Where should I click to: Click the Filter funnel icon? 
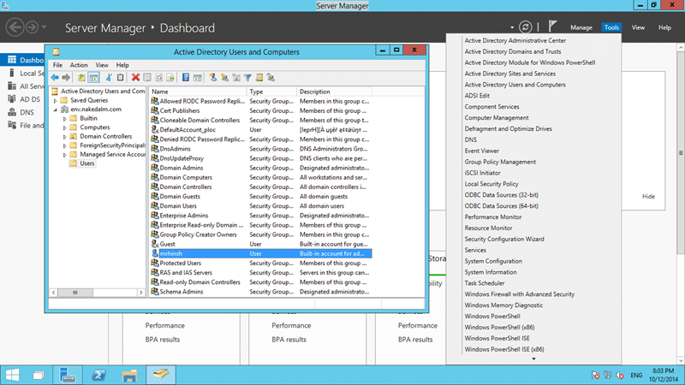[247, 78]
